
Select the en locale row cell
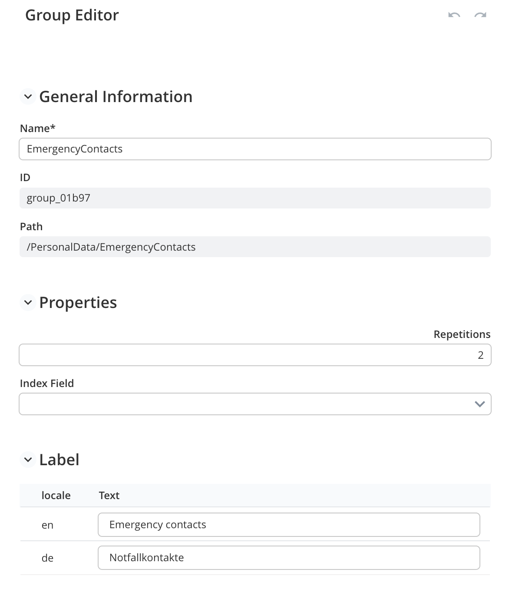click(x=47, y=525)
